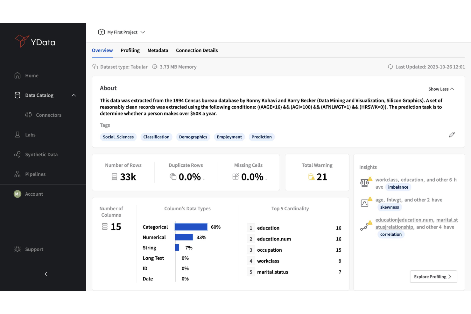Open the Profiling tab
This screenshot has height=314, width=471.
click(130, 50)
